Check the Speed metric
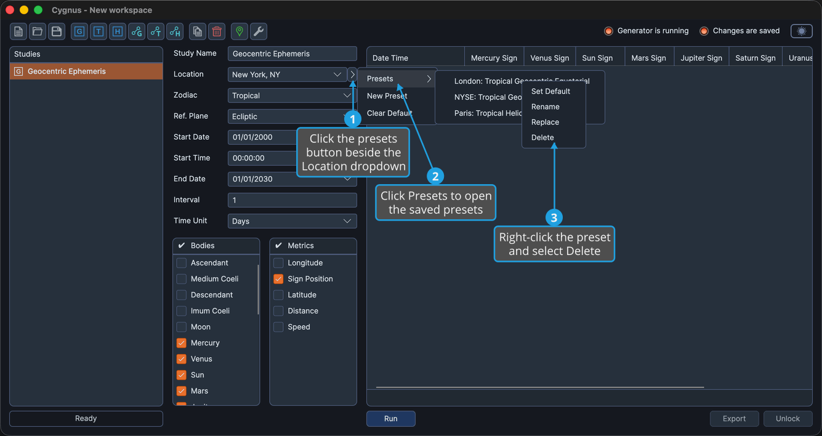The width and height of the screenshot is (822, 436). click(x=278, y=327)
